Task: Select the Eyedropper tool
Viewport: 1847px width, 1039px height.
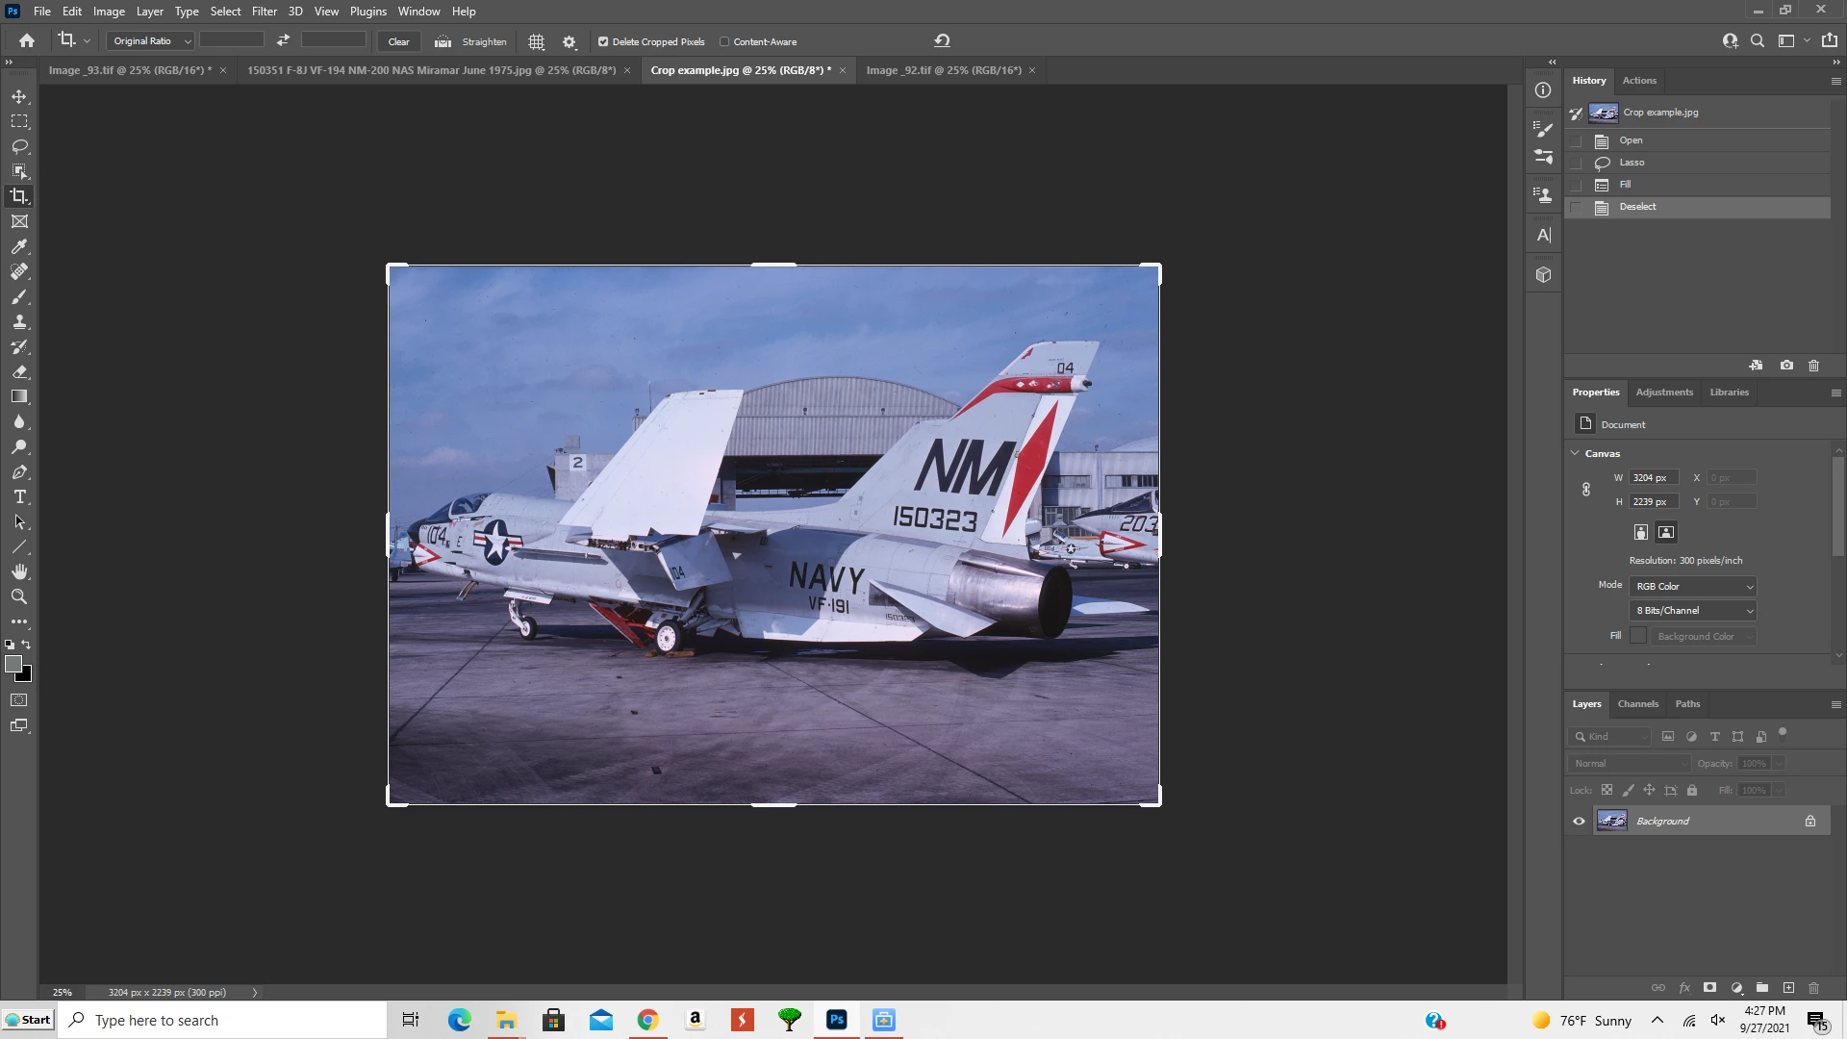Action: [x=19, y=246]
